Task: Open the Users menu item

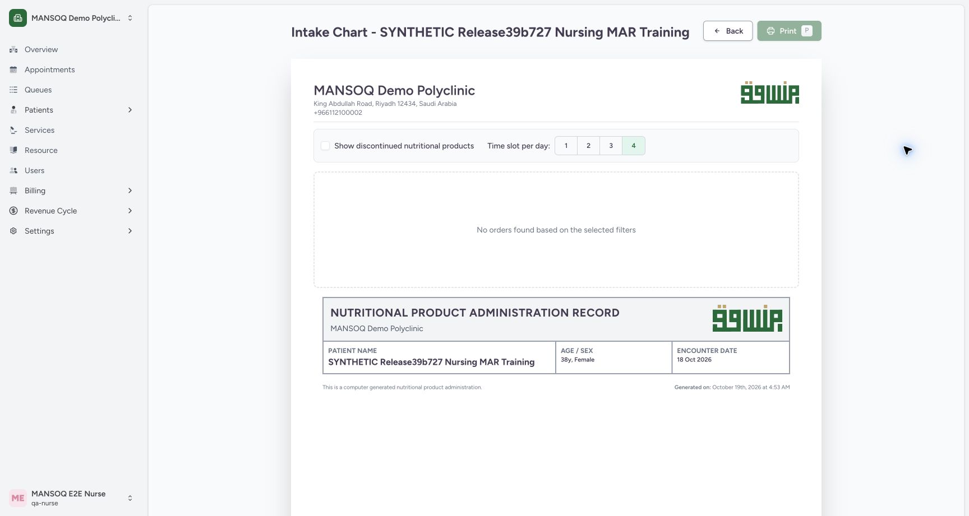Action: 72,170
